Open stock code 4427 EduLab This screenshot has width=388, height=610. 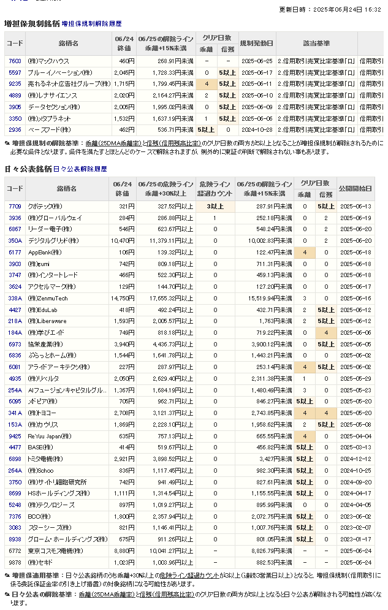(15, 310)
